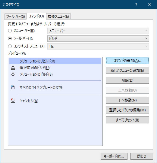Click the ソリューションのビルド build icon
Screen dimensions: 157x163
coord(13,74)
